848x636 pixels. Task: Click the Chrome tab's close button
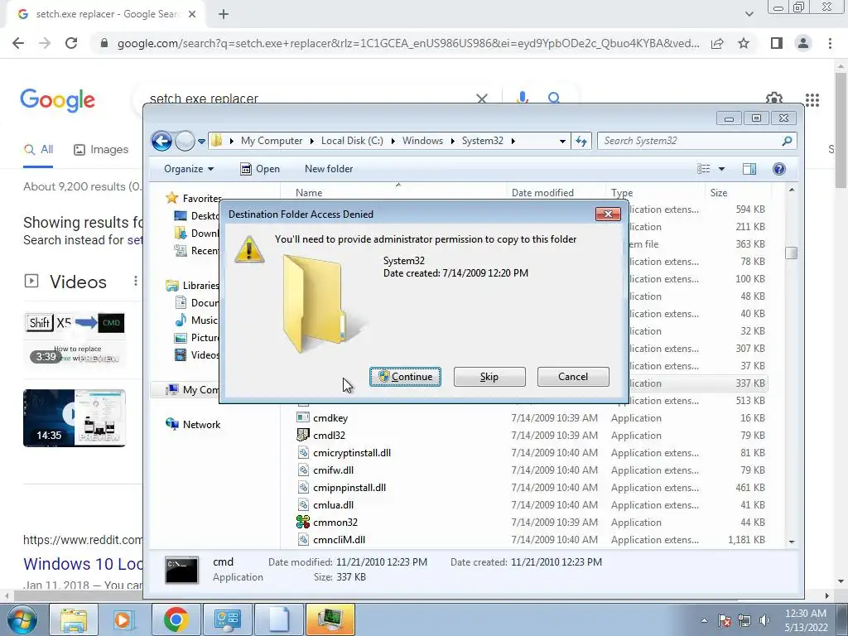coord(192,14)
